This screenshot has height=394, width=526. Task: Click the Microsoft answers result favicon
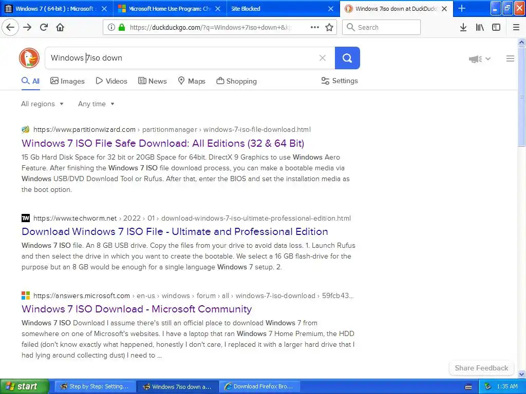26,295
